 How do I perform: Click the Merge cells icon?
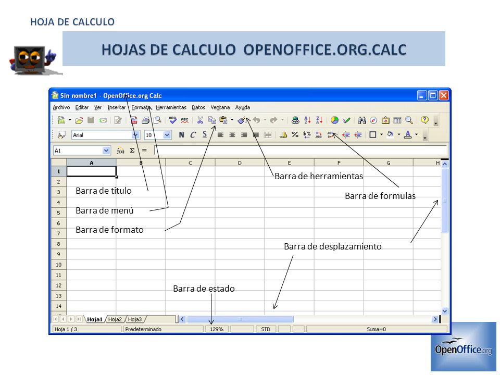click(x=268, y=135)
